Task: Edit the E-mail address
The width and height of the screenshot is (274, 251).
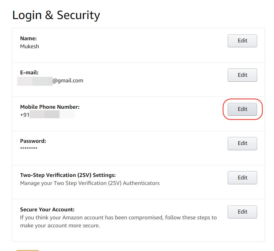Action: (x=242, y=75)
